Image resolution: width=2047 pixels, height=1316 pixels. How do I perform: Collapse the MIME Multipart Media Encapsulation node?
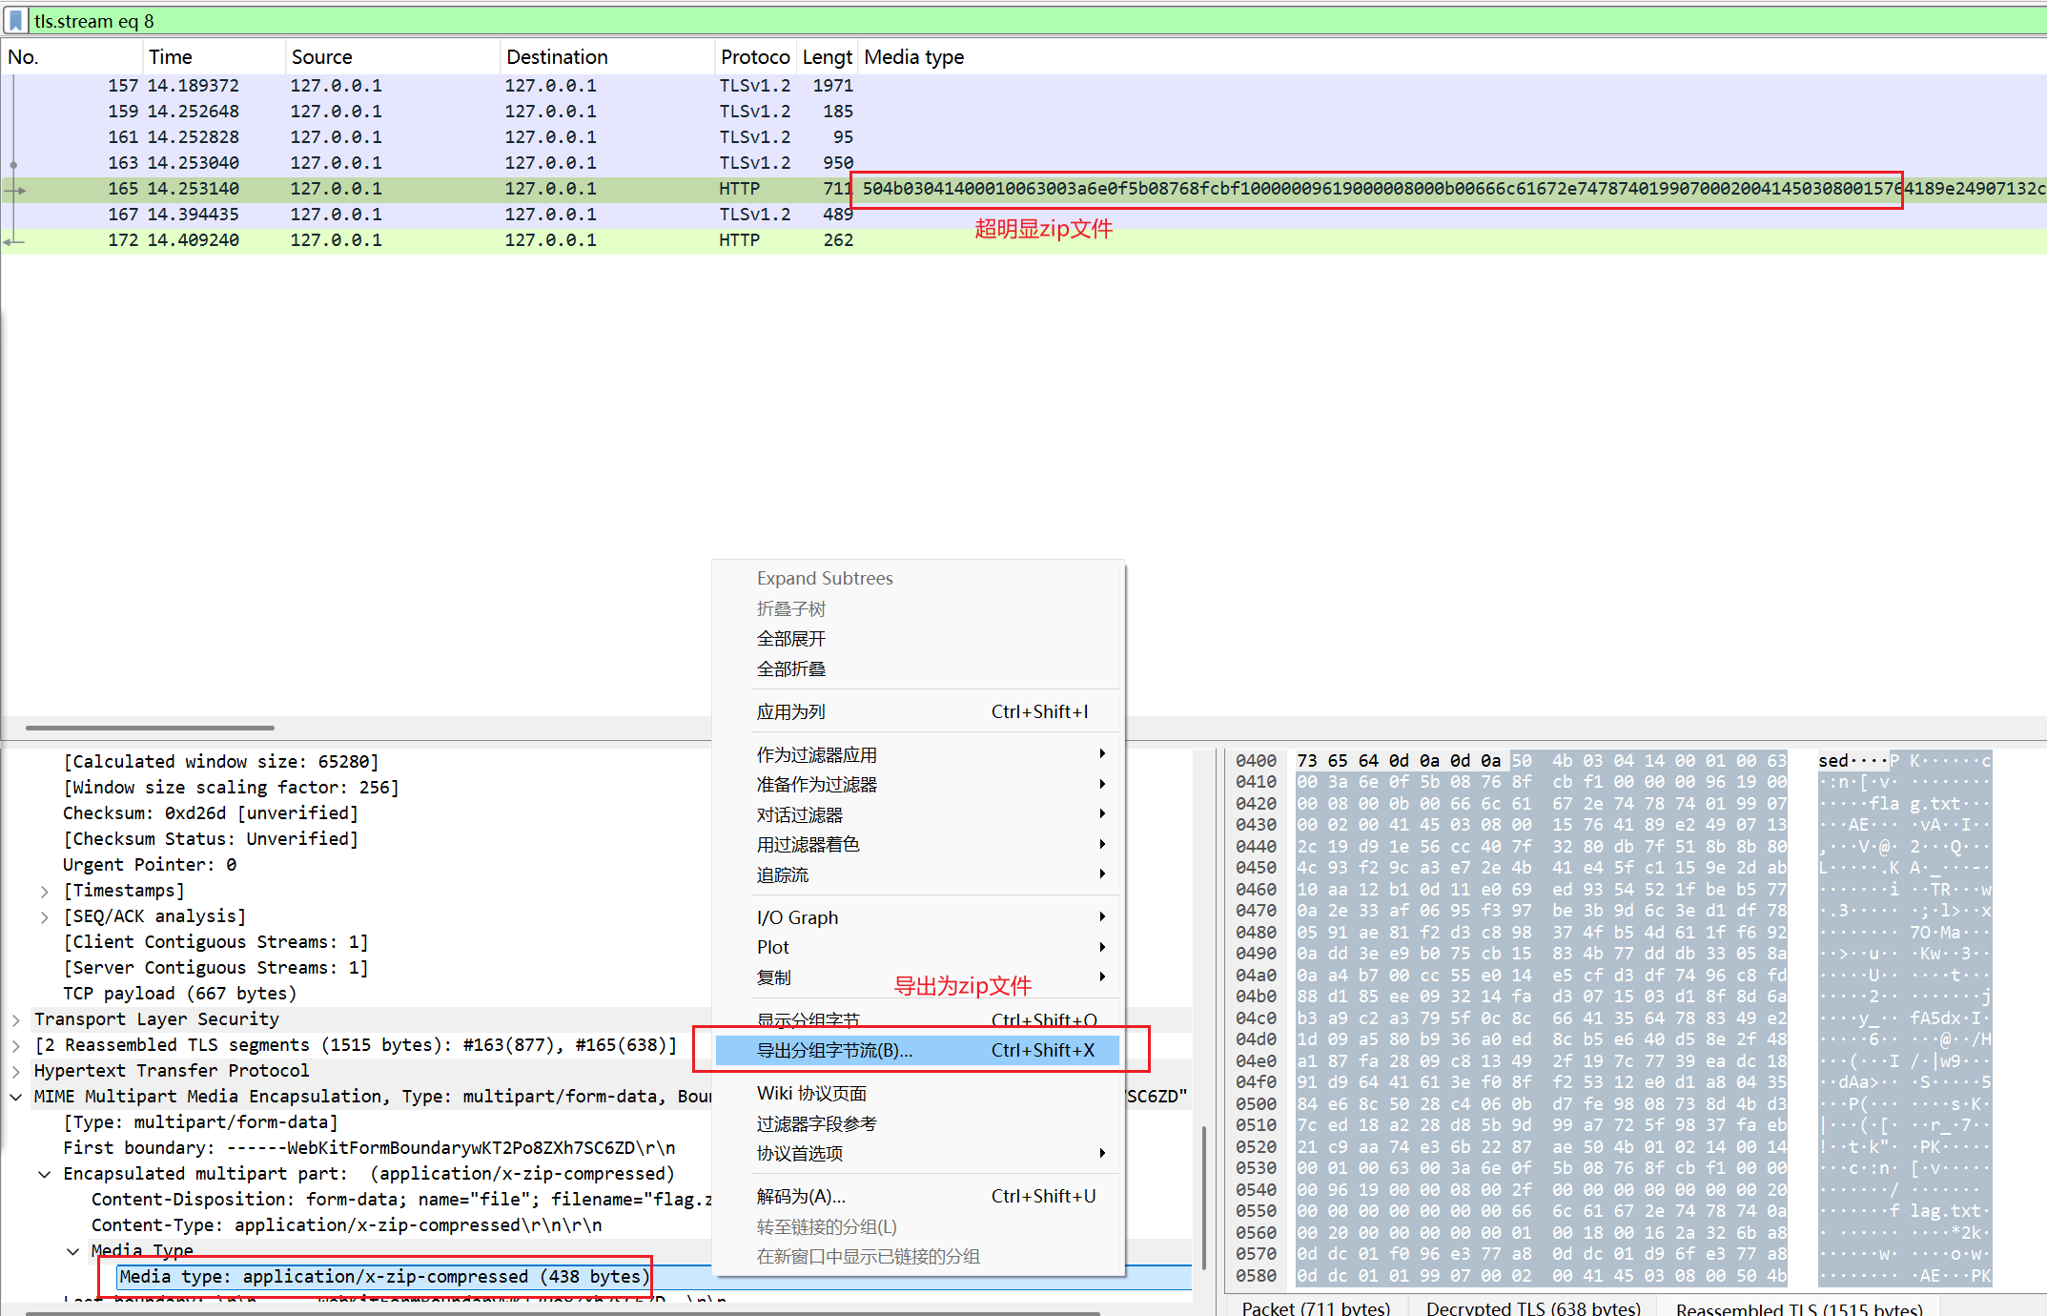pos(16,1097)
